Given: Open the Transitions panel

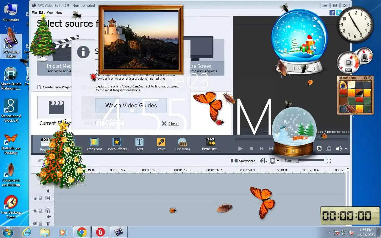Looking at the screenshot, I should (94, 144).
